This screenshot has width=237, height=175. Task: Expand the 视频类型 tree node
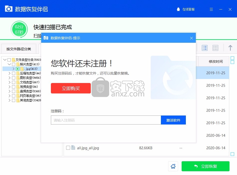click(9, 87)
